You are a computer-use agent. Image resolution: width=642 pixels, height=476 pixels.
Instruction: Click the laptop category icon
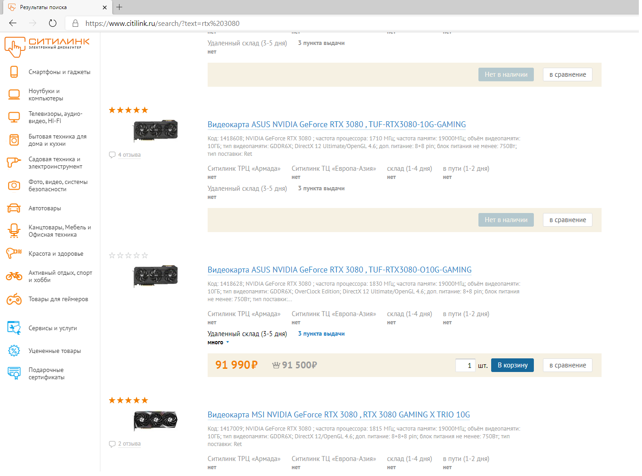click(x=14, y=94)
